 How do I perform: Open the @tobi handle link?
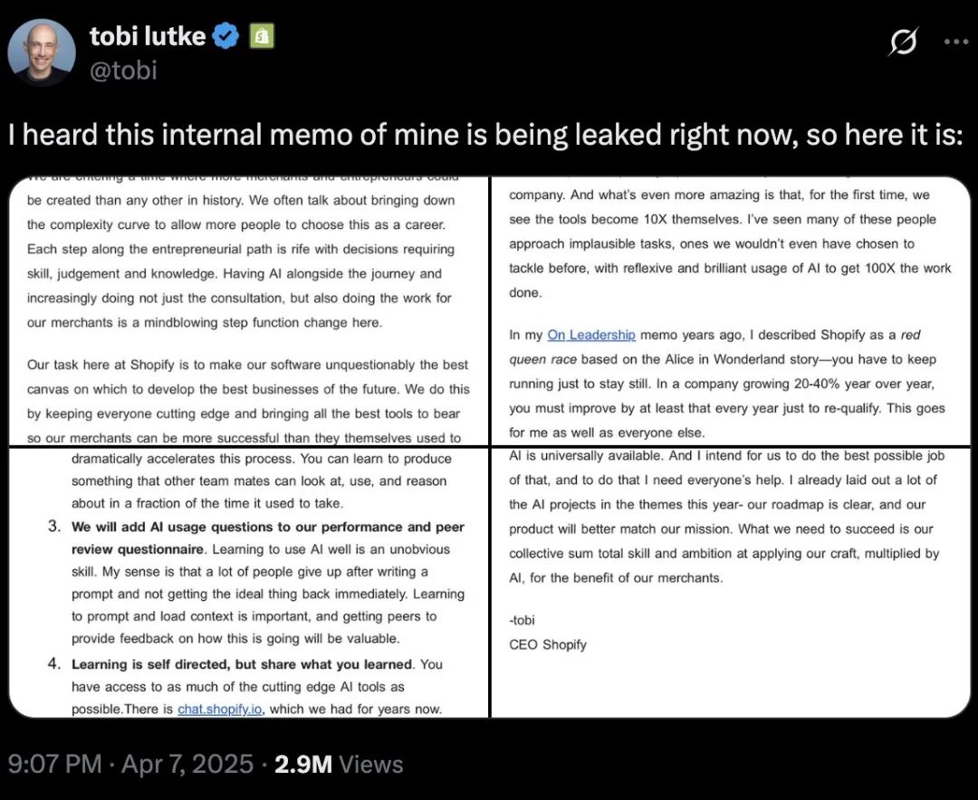[123, 70]
